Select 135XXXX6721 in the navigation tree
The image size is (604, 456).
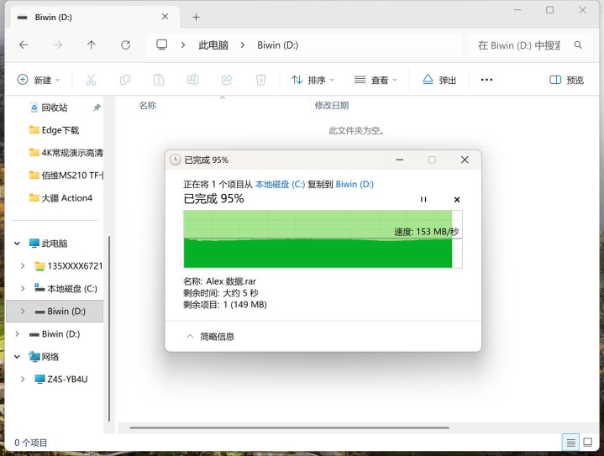(75, 265)
